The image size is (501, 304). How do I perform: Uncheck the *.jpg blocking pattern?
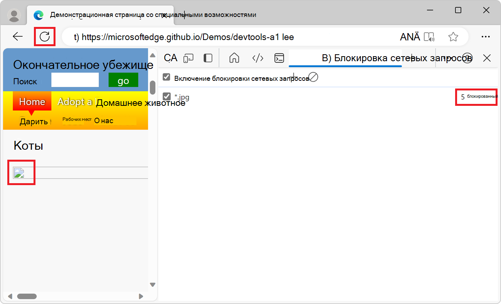[166, 96]
